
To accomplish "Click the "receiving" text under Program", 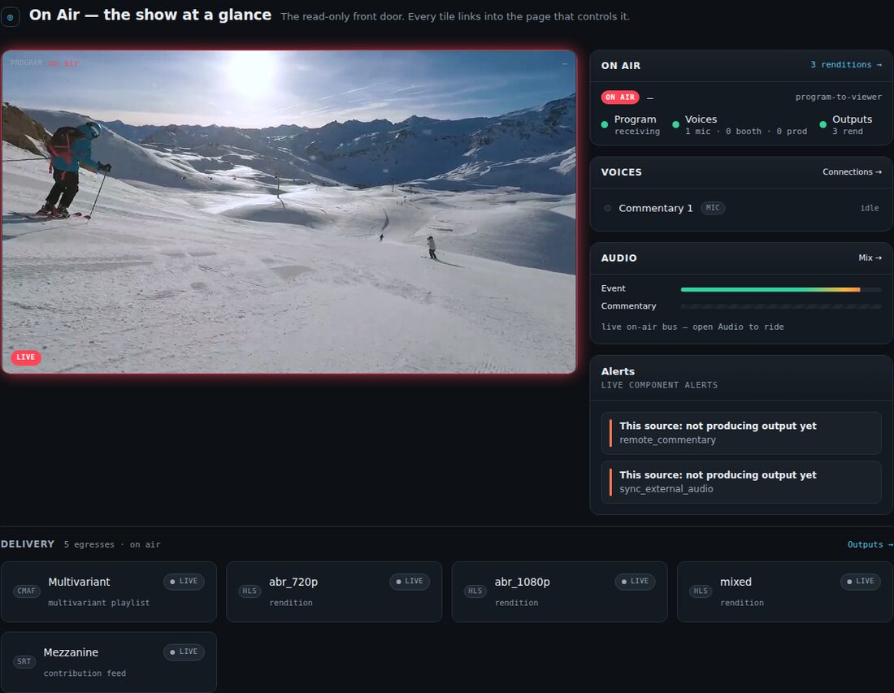I will pyautogui.click(x=637, y=132).
